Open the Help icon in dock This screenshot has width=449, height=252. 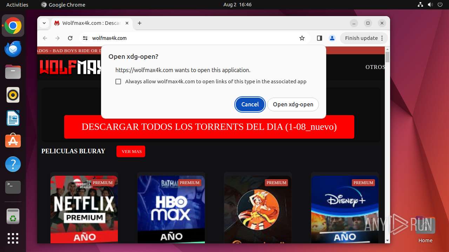pos(13,164)
